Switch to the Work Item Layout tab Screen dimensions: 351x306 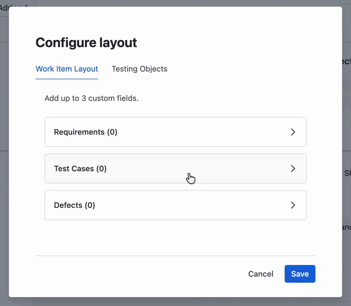click(x=67, y=69)
